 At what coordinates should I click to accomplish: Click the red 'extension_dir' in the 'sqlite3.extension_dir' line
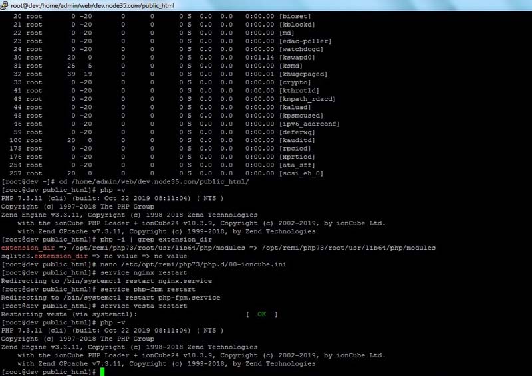61,256
